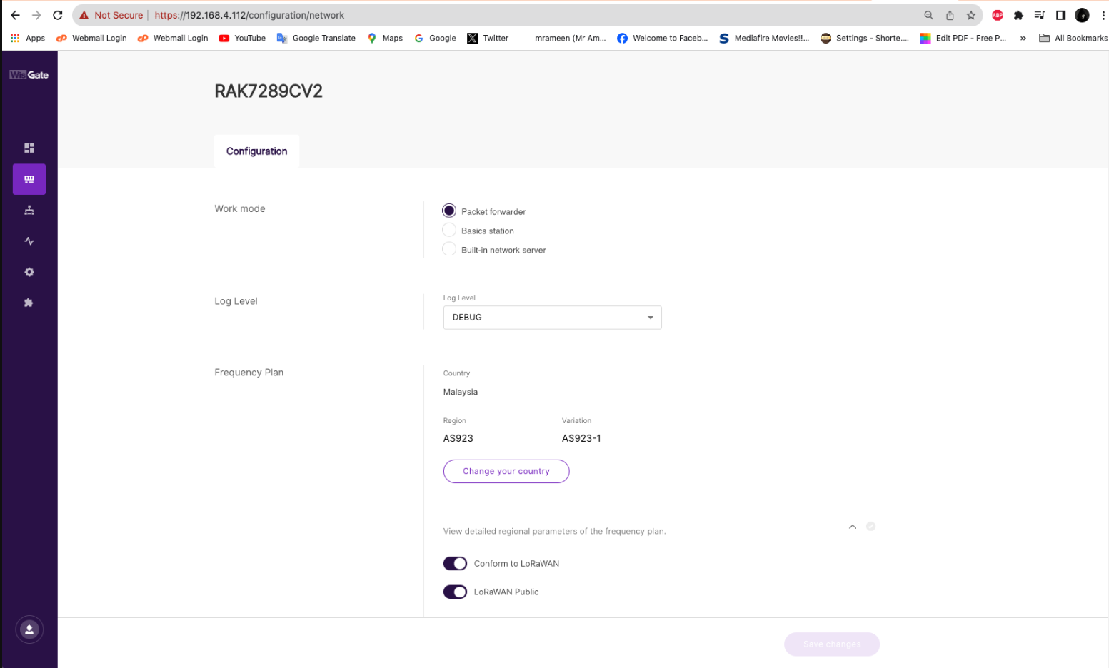
Task: Open the Apps grid bookmark
Action: (x=27, y=38)
